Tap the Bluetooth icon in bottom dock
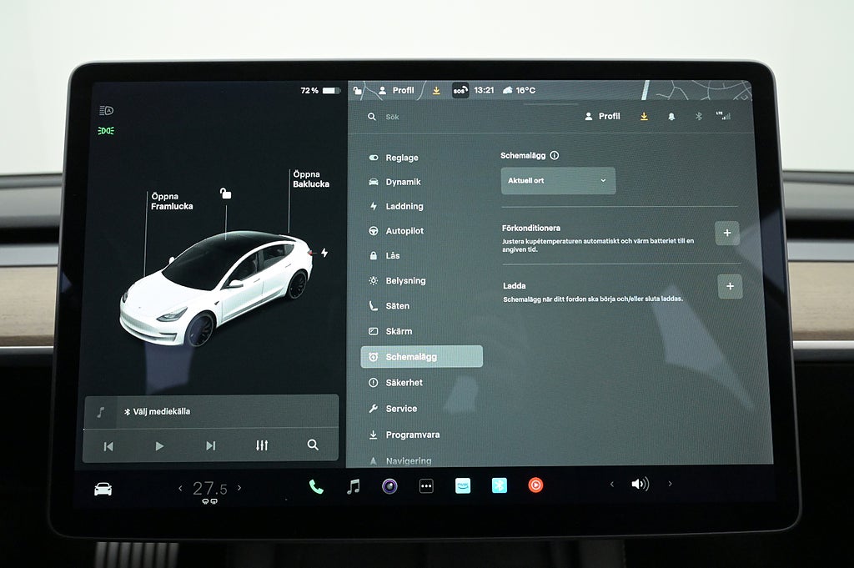The width and height of the screenshot is (854, 568). click(499, 485)
